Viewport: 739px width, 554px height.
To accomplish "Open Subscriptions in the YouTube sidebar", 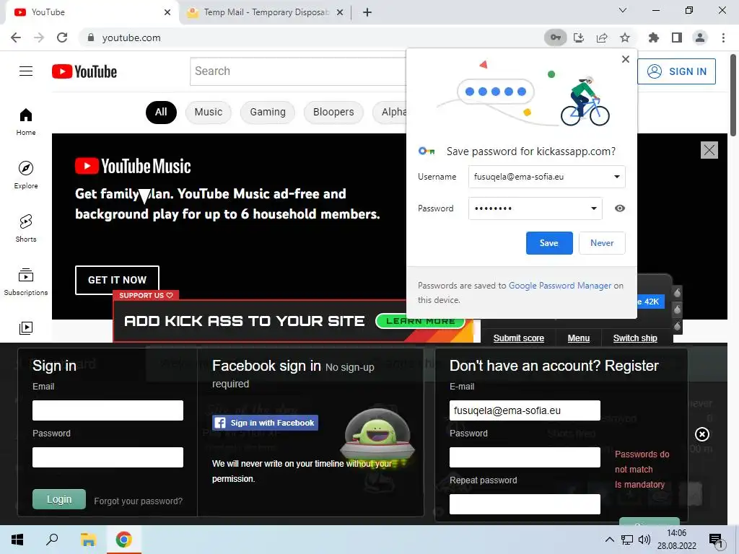I will tap(26, 282).
